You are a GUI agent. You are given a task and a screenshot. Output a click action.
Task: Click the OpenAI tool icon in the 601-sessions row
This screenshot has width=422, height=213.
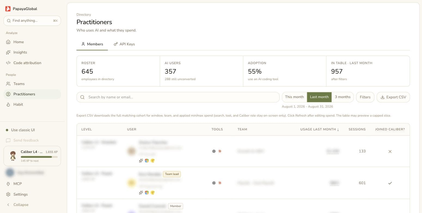tap(214, 183)
